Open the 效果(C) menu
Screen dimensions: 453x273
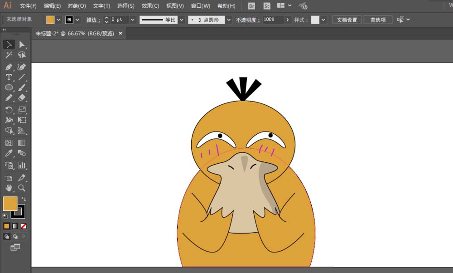tap(150, 6)
